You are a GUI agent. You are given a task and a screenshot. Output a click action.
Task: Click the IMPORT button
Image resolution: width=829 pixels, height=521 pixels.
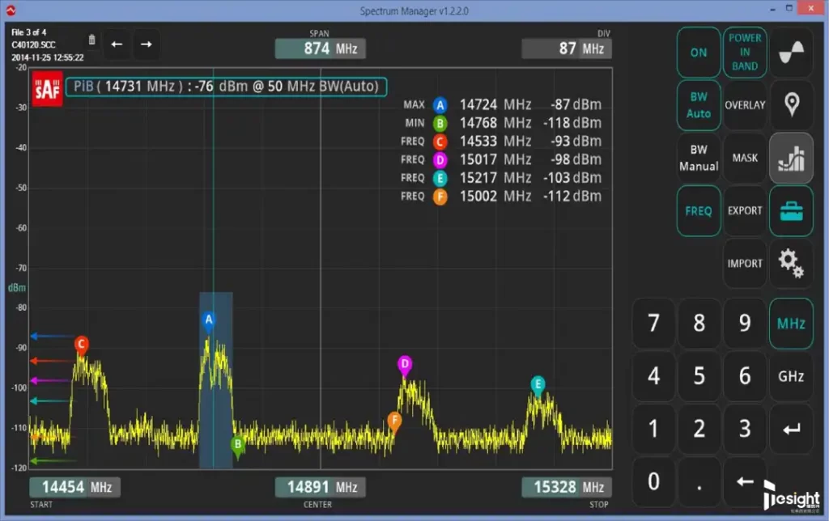(745, 263)
